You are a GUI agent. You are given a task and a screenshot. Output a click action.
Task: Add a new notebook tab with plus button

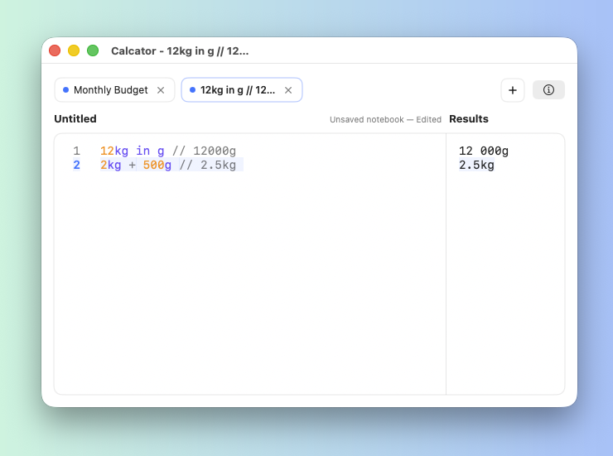click(x=512, y=90)
